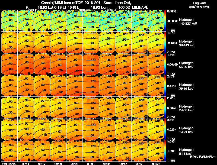The image size is (217, 165).
Task: Select the 55-90 keV image in 09:29 column
Action: click(x=74, y=64)
